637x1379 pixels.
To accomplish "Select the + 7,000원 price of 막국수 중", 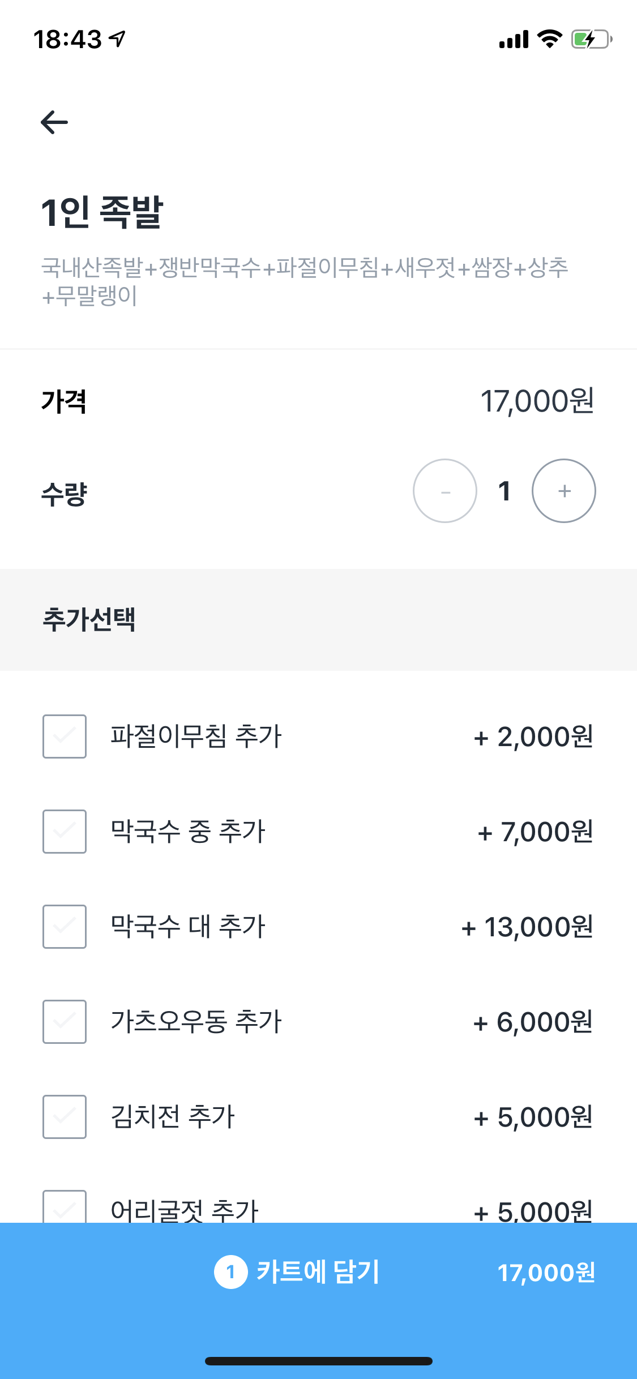I will click(535, 832).
